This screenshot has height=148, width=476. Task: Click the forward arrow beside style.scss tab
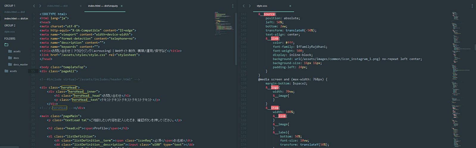(x=250, y=6)
